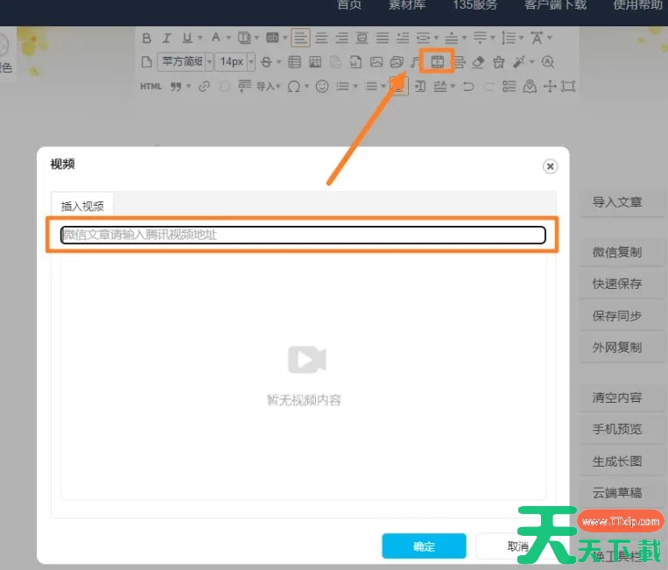Click the insert video toolbar icon

coord(438,61)
